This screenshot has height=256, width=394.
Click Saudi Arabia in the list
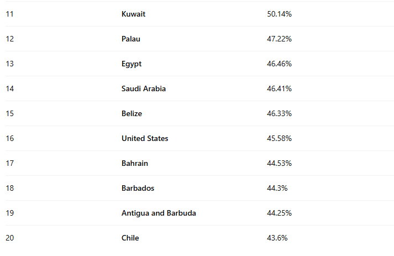coord(144,88)
